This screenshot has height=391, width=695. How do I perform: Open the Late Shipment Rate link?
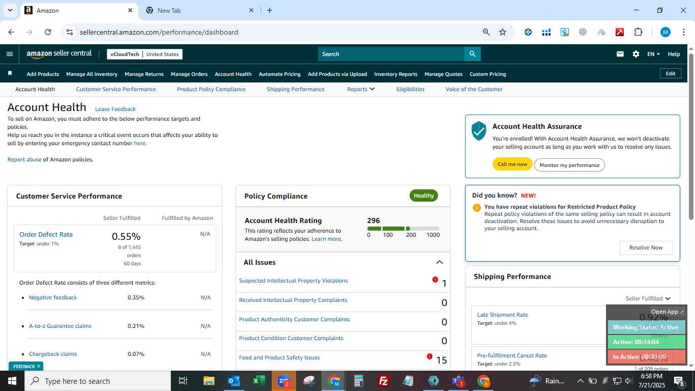tap(503, 315)
